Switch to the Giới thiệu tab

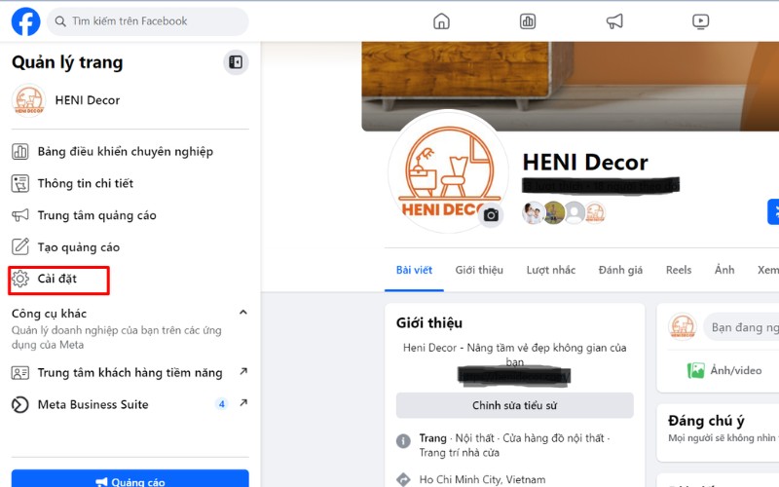click(x=479, y=271)
